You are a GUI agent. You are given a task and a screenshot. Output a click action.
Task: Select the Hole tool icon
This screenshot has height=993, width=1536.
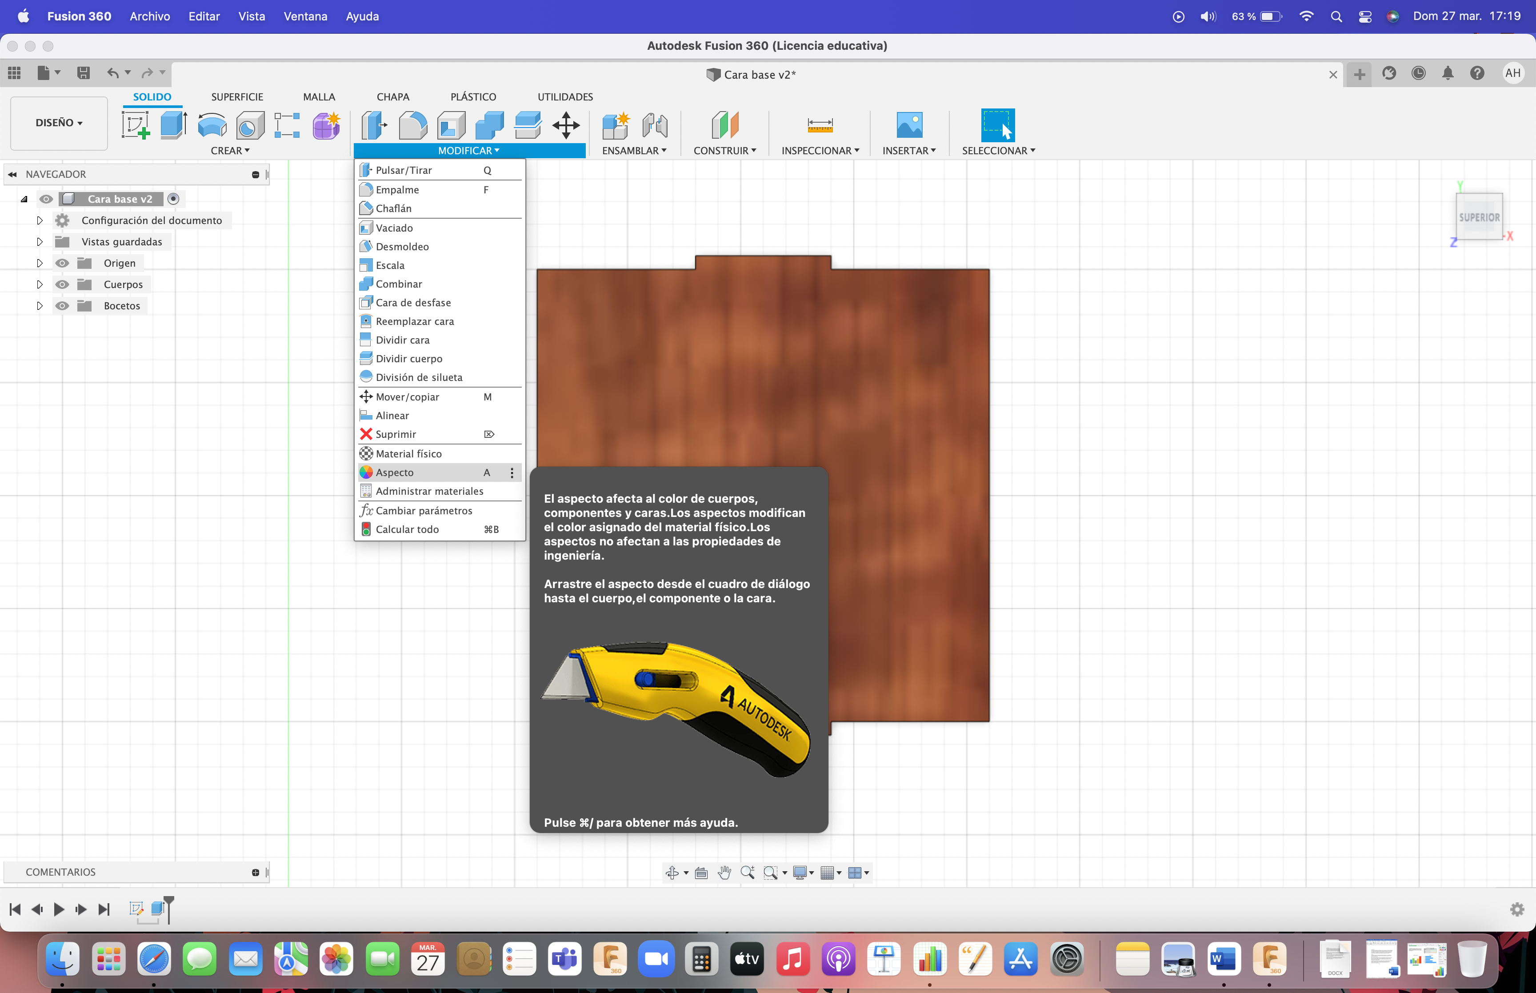[250, 125]
